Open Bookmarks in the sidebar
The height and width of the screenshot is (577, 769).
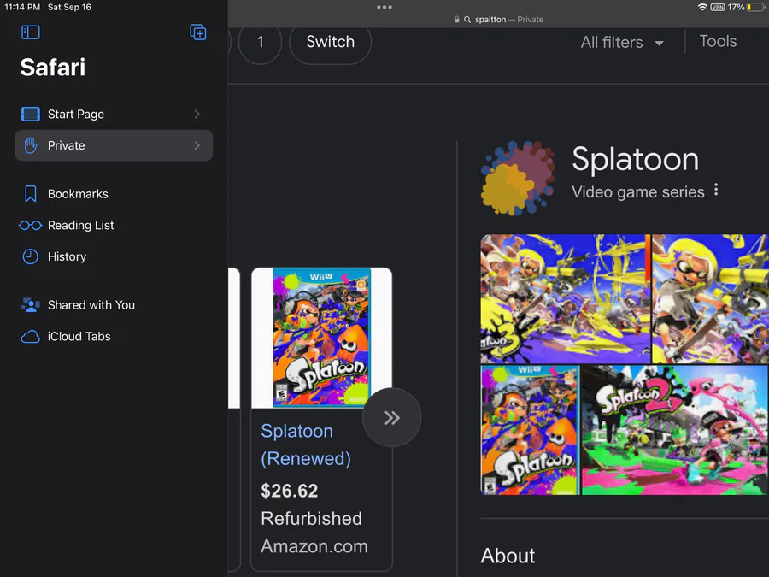pyautogui.click(x=114, y=194)
